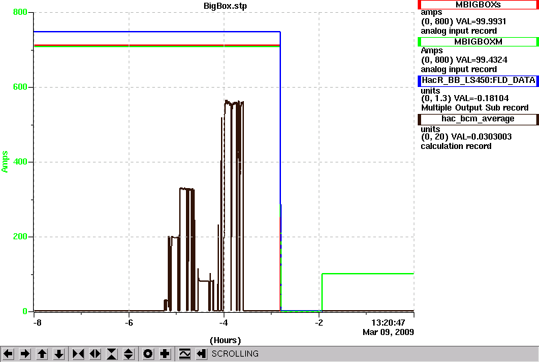Click the BigBox.stp plot title

[225, 6]
